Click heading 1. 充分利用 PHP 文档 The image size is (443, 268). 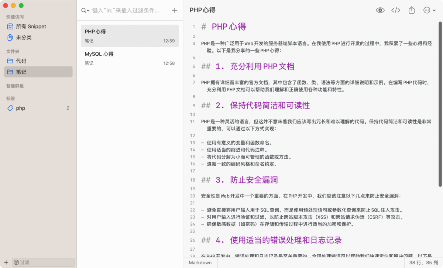248,66
